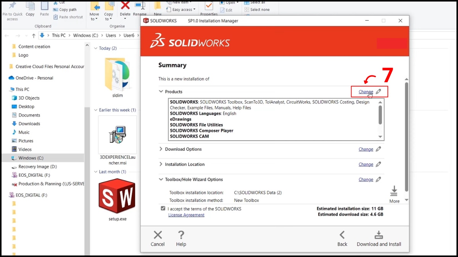Expand the Download Options section
The height and width of the screenshot is (257, 458).
[161, 149]
